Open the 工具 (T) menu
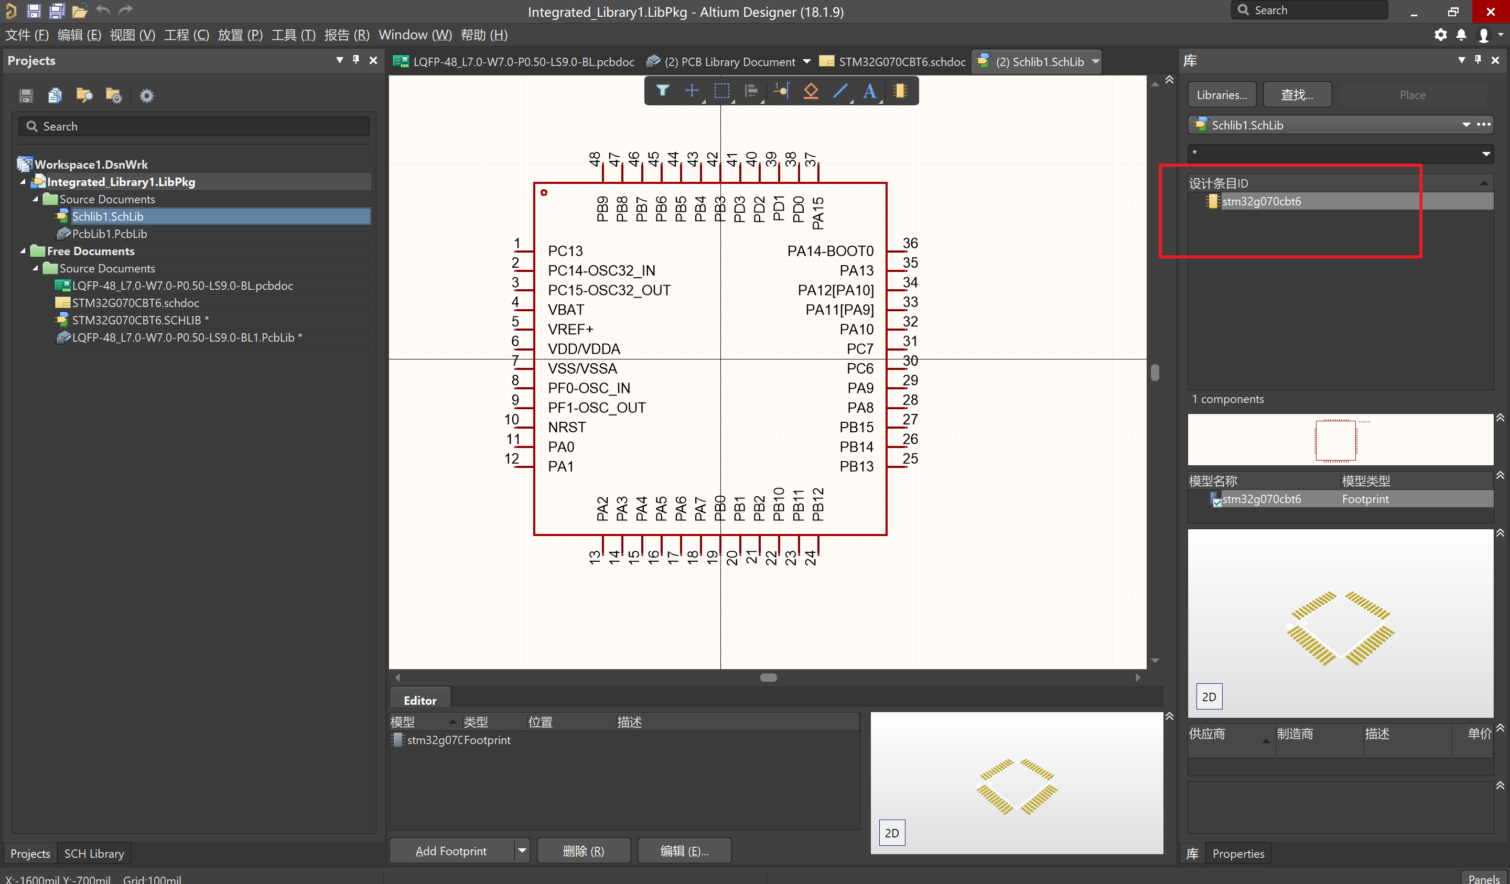Viewport: 1510px width, 884px height. tap(294, 35)
